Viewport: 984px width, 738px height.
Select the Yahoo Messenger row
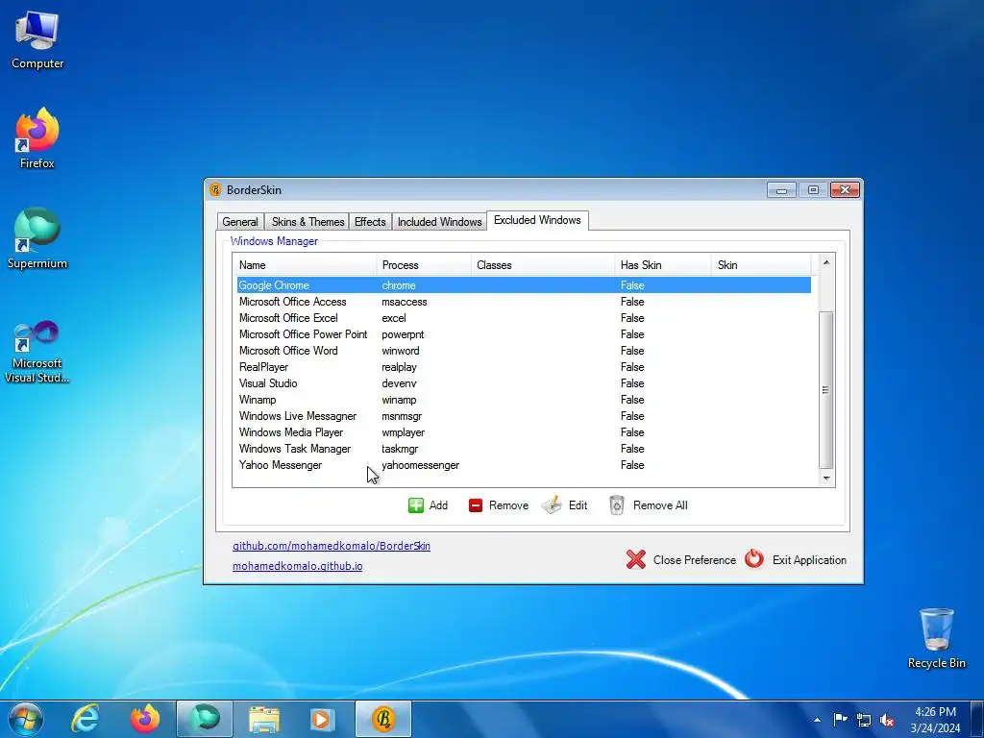click(x=524, y=464)
